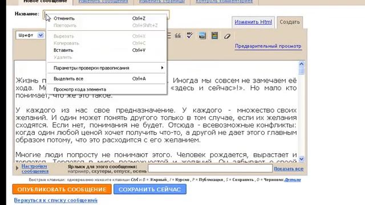Remove formatting with the eraser icon
Screen dimensions: 365x205
[227, 36]
